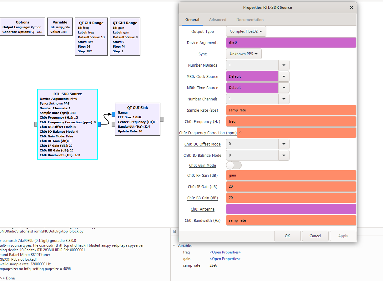Switch to the Advanced tab
The height and width of the screenshot is (281, 383).
tap(218, 20)
